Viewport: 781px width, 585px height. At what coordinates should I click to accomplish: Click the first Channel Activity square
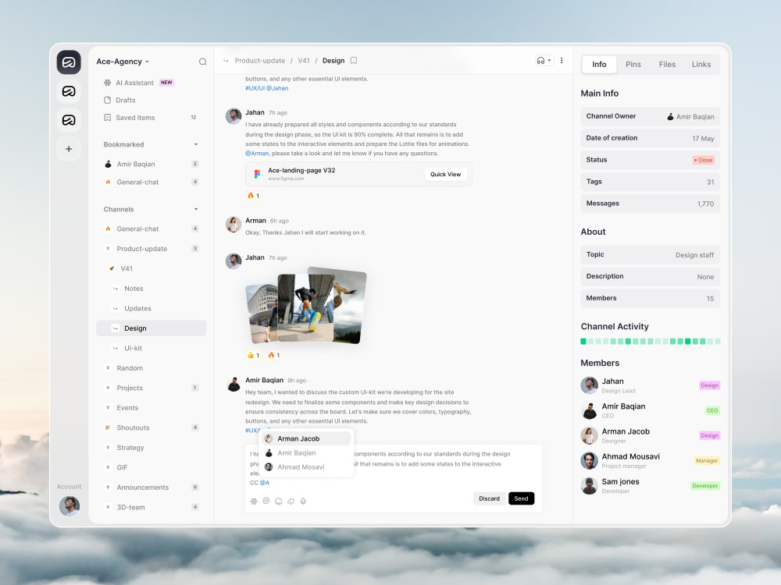click(583, 342)
